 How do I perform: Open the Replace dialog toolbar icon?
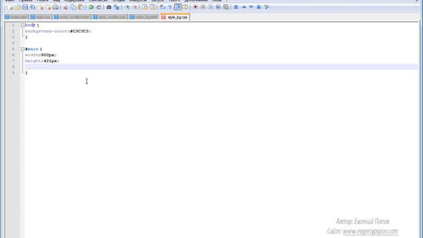pyautogui.click(x=116, y=7)
